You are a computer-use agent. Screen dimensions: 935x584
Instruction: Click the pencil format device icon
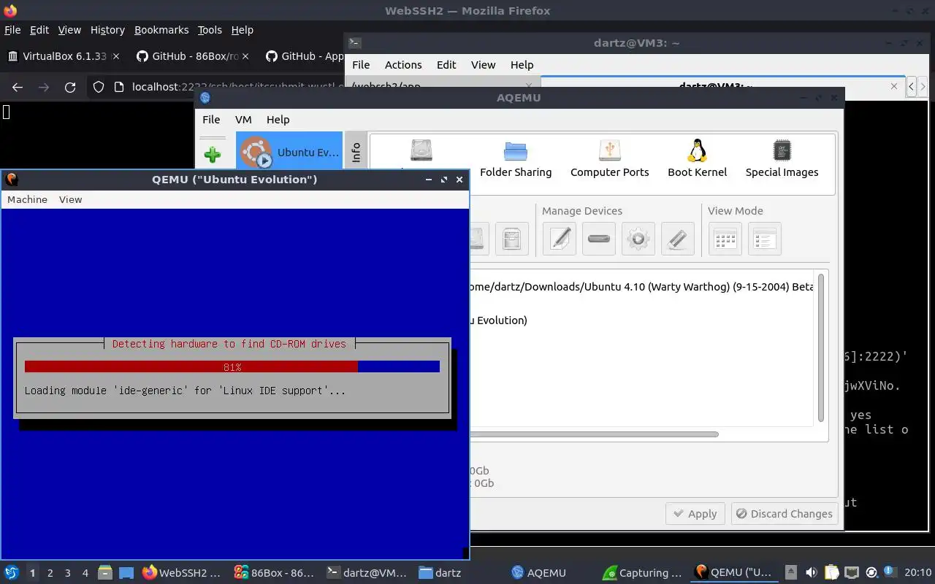pos(678,239)
